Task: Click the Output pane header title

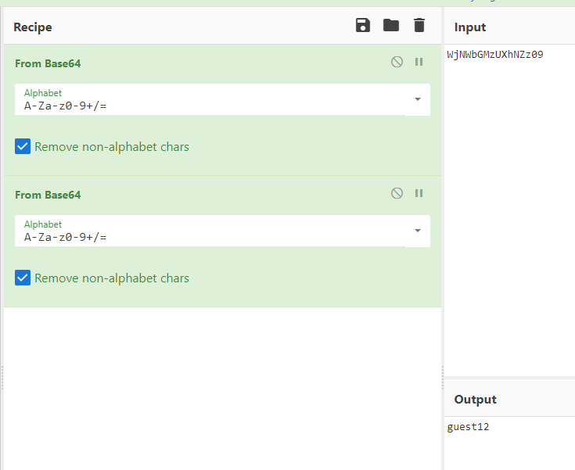Action: [x=475, y=400]
